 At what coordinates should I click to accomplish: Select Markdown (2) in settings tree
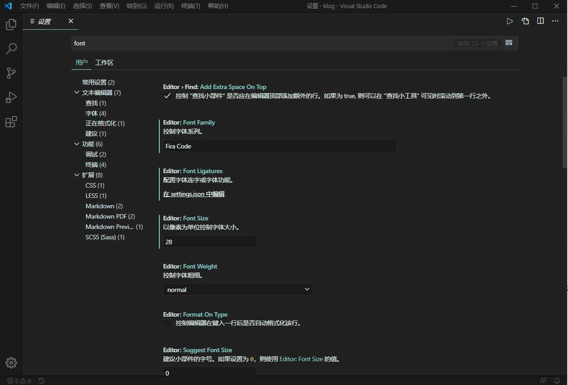pyautogui.click(x=104, y=206)
